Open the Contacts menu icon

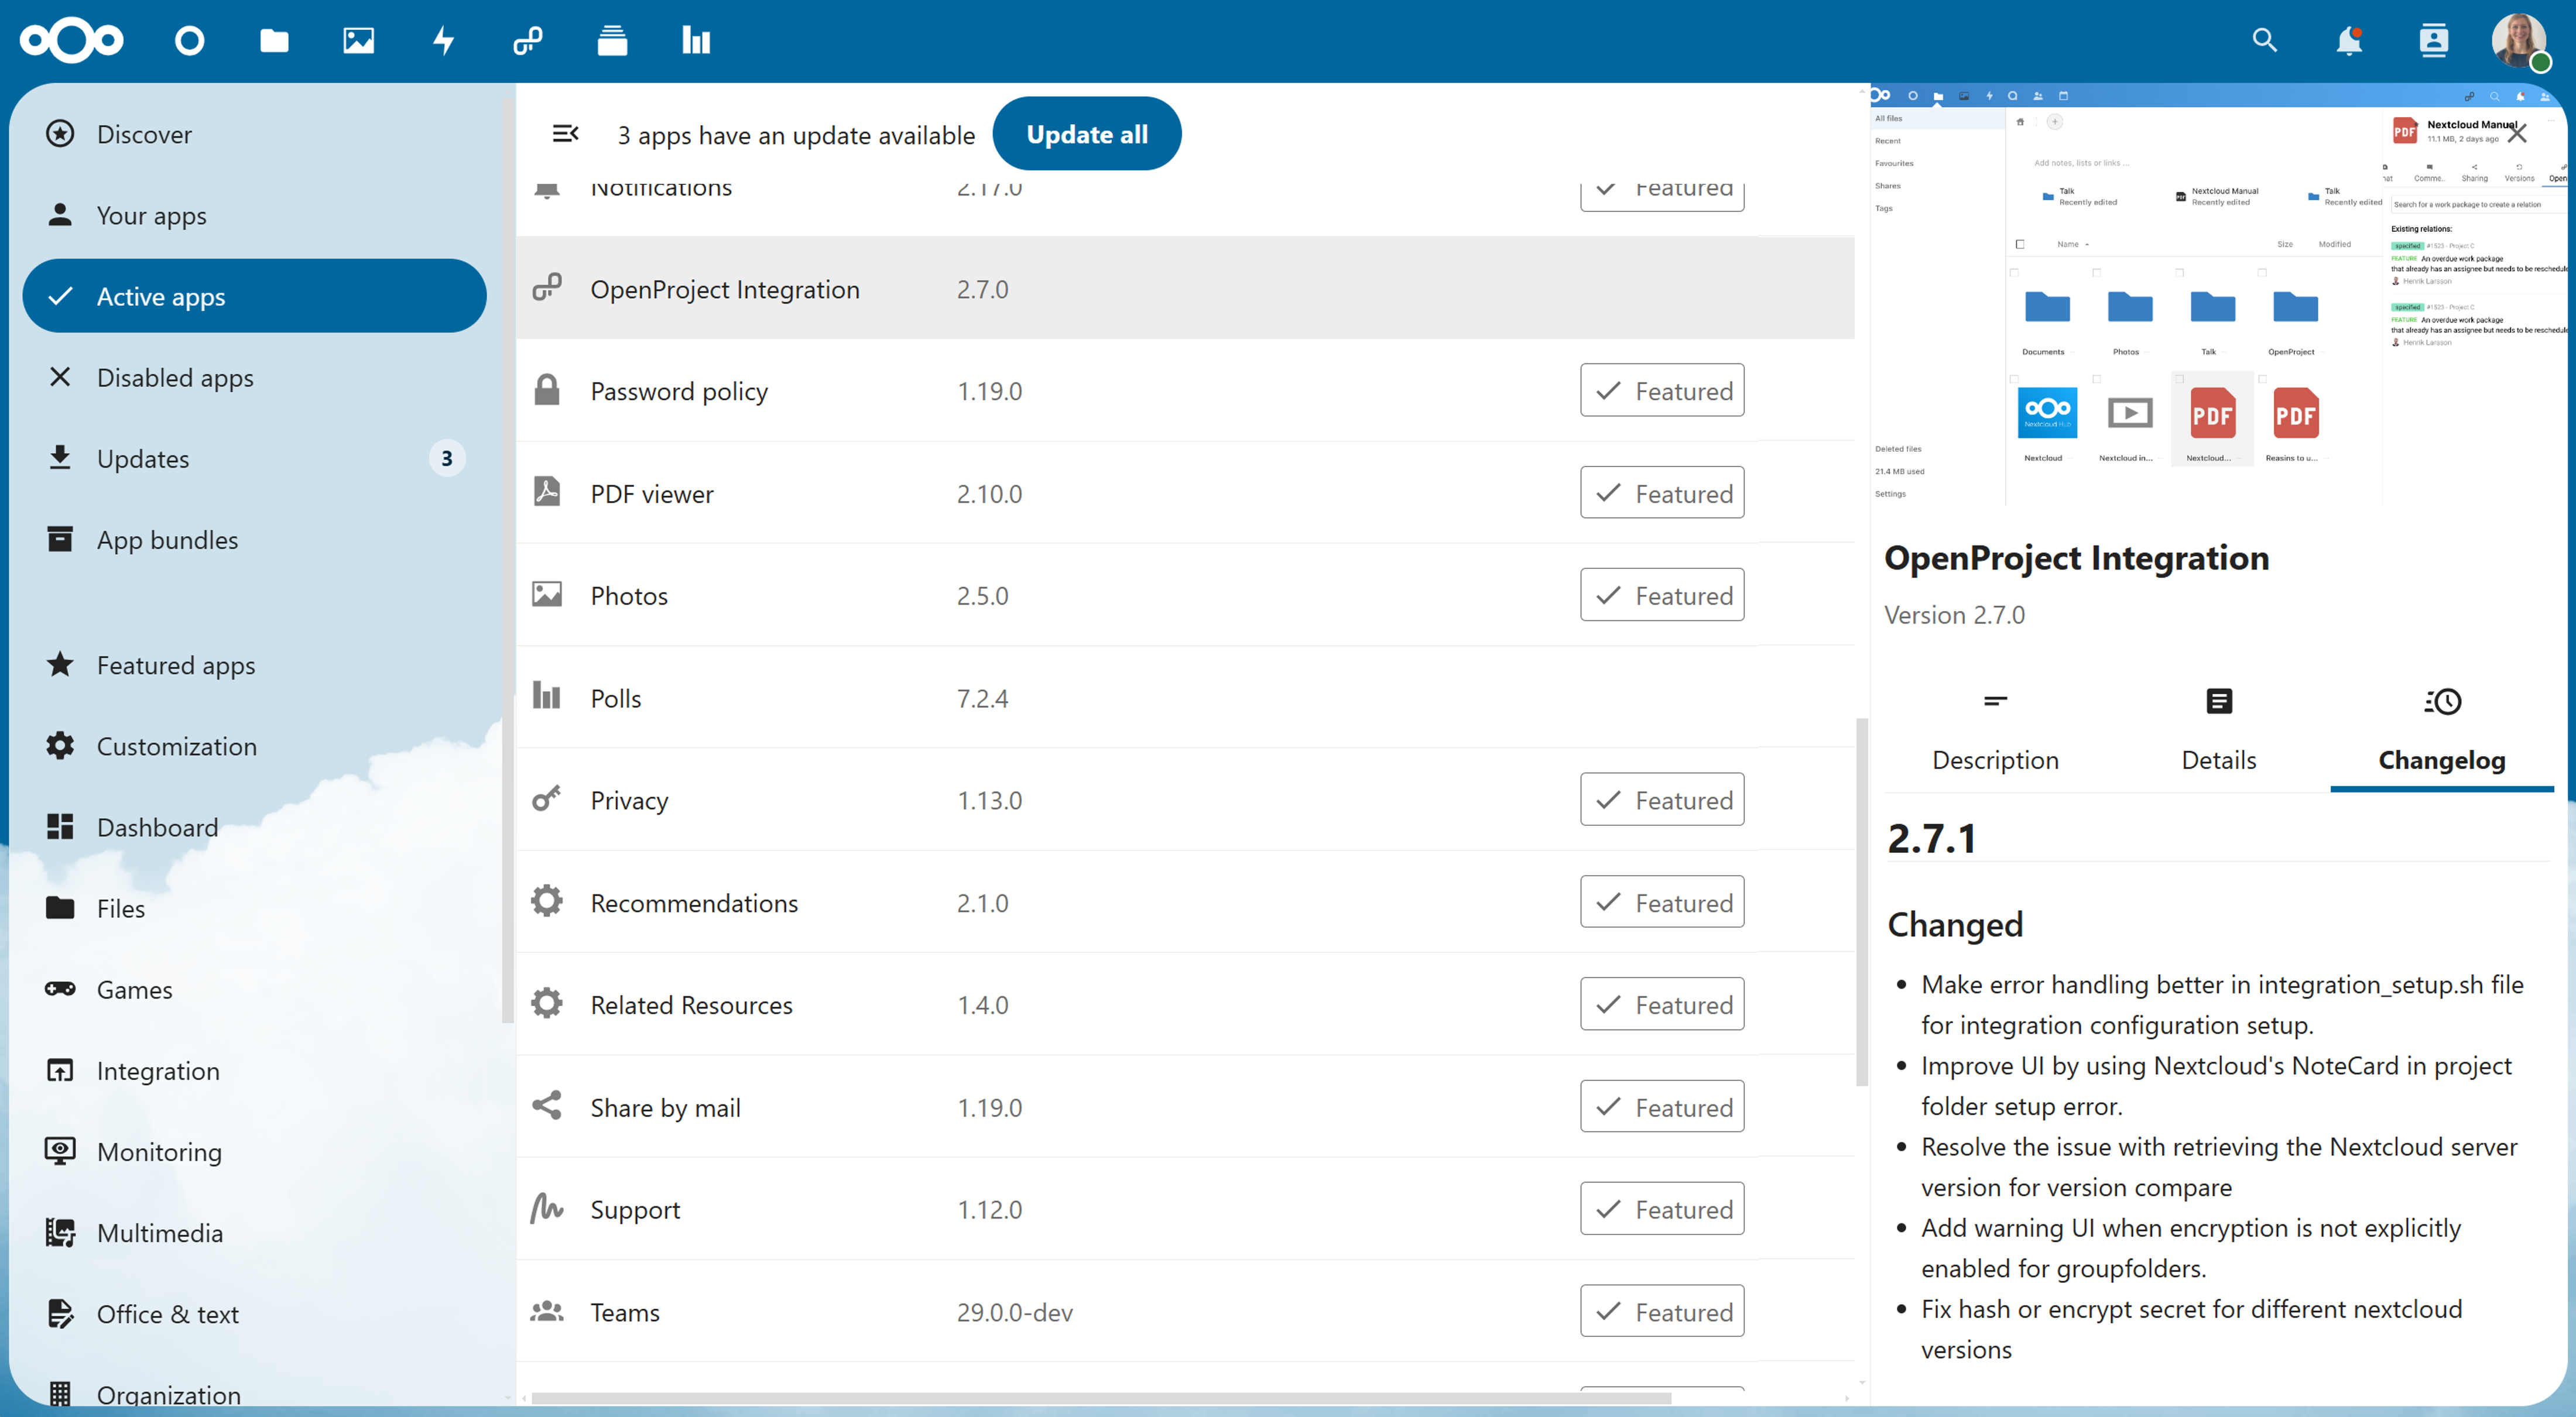[x=2434, y=41]
